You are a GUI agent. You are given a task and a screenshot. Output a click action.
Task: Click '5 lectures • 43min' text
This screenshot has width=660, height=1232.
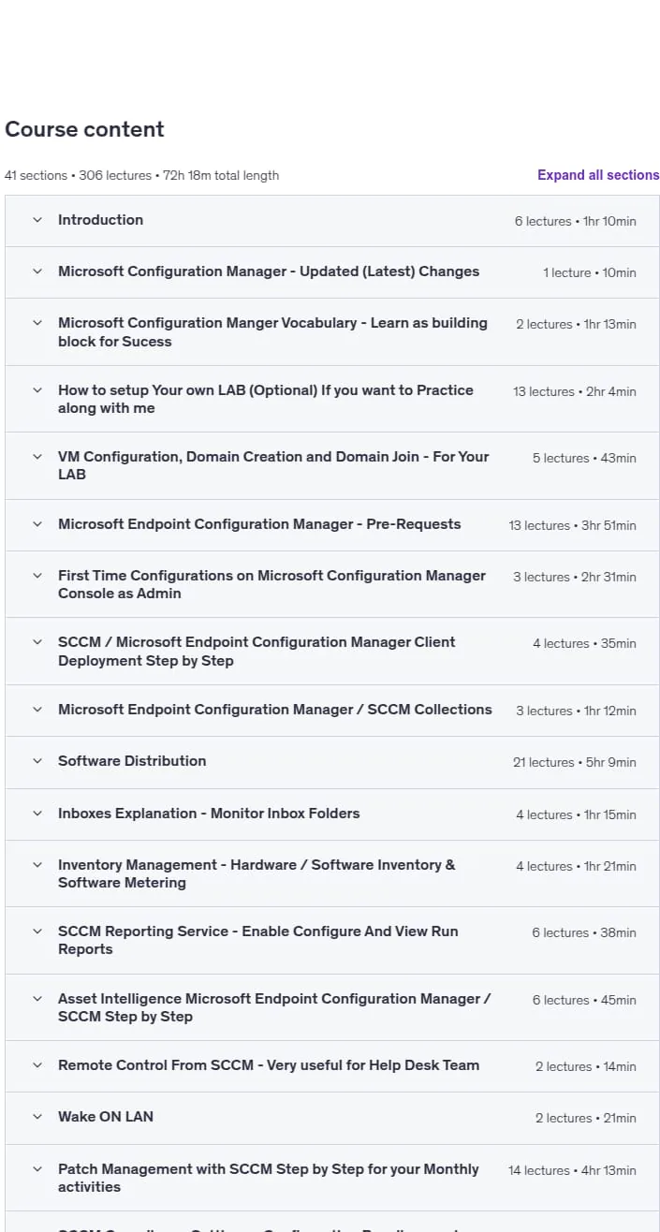click(x=584, y=458)
